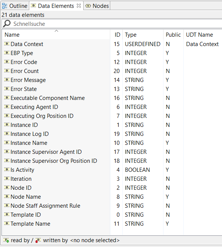Click the UDT Name column header
The height and width of the screenshot is (247, 222).
pyautogui.click(x=202, y=34)
